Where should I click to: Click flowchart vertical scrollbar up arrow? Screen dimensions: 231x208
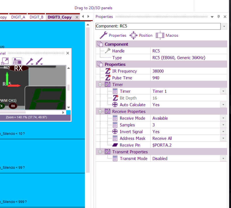88,25
